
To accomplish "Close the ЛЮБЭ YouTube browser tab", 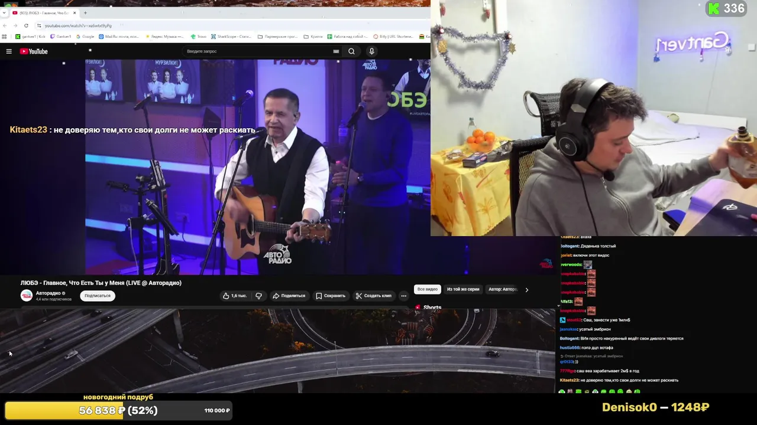I will [75, 12].
